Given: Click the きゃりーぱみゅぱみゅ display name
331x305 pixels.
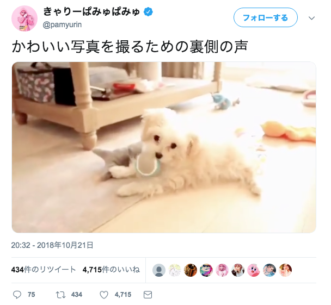Looking at the screenshot, I should click(91, 12).
